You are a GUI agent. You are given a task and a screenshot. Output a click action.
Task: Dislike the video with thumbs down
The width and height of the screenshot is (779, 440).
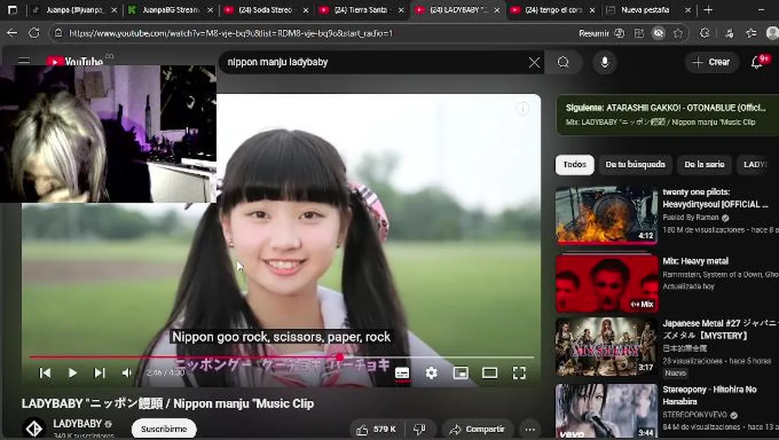[420, 429]
